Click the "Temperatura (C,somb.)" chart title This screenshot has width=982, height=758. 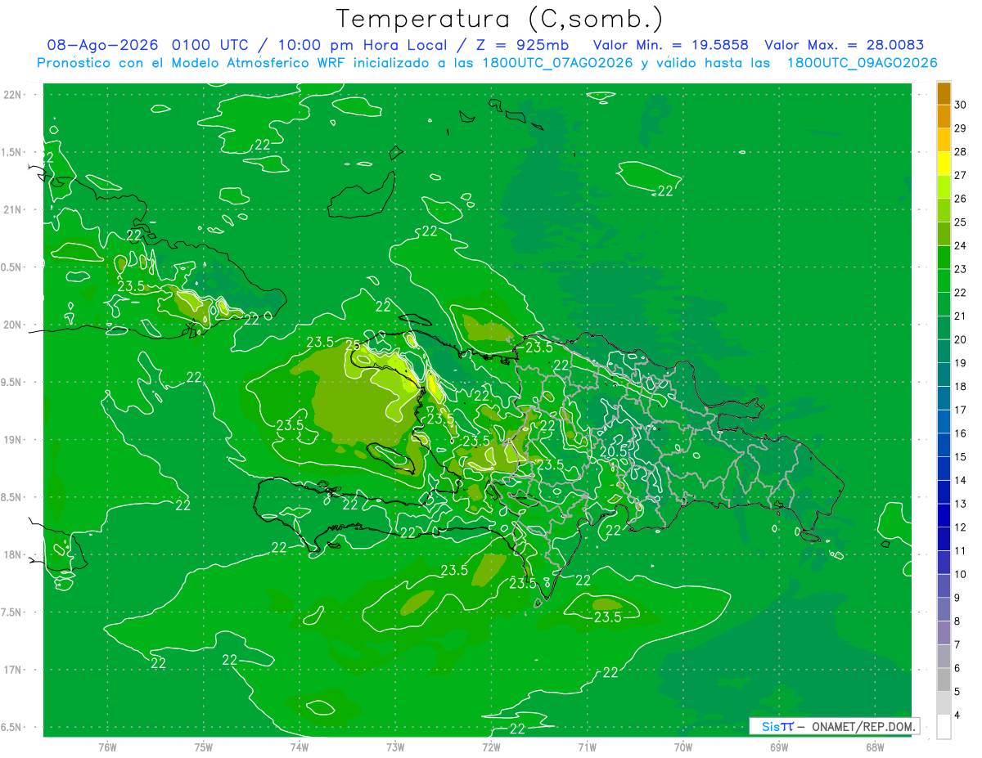499,19
